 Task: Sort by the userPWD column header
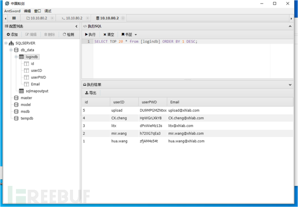(x=153, y=102)
